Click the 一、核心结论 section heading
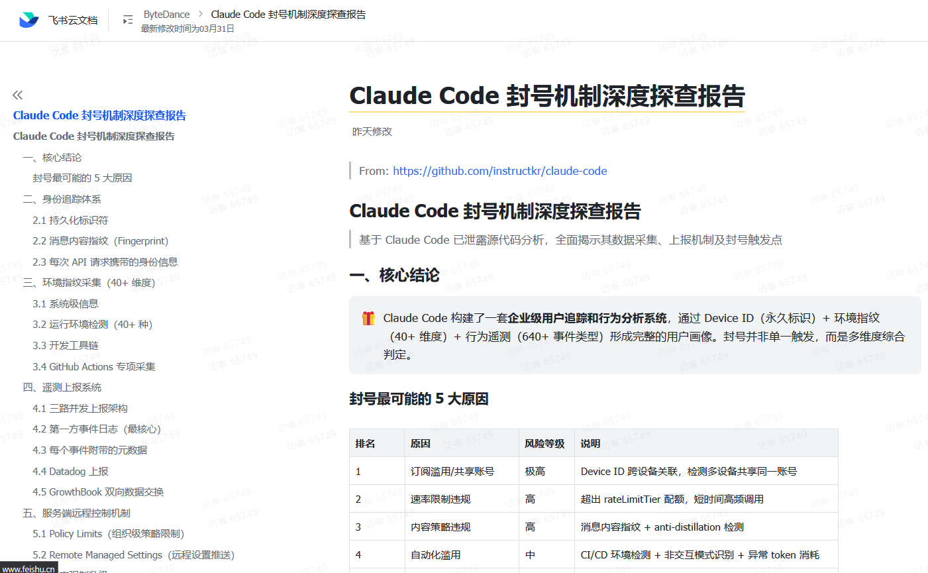Screen dimensions: 928x573 (394, 275)
